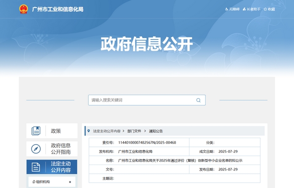Expand 组织机构 with plus sign

coord(70,182)
